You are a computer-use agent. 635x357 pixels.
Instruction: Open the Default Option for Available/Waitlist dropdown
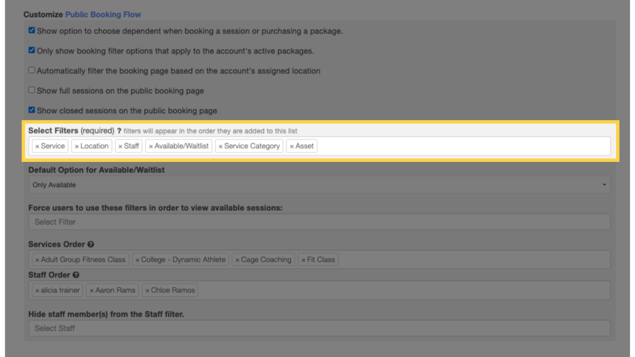[320, 185]
